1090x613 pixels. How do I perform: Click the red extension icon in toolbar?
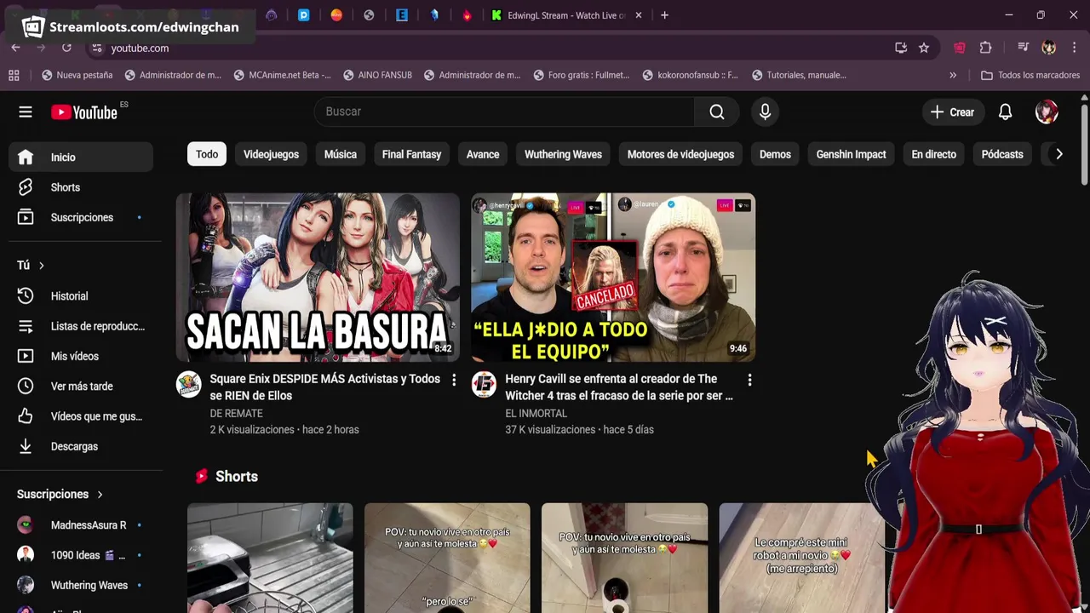tap(960, 48)
